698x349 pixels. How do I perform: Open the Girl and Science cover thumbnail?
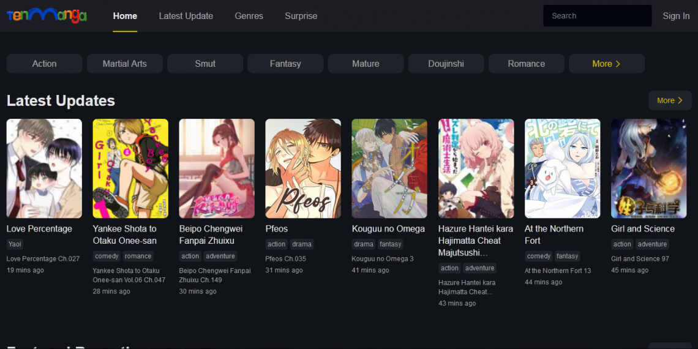[648, 168]
